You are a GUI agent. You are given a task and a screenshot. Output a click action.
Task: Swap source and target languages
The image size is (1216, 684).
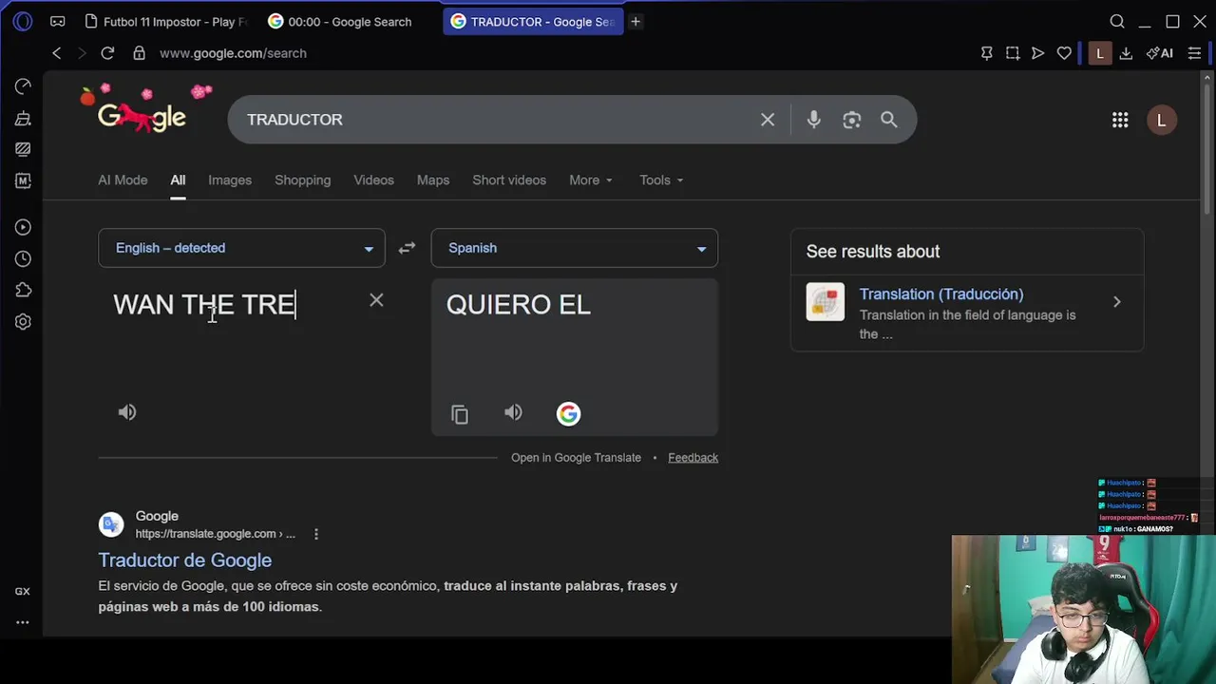point(407,248)
